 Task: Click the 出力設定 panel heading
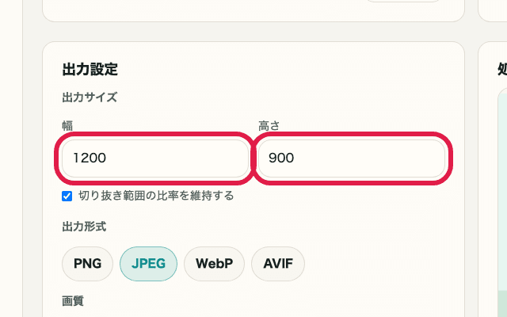coord(90,70)
